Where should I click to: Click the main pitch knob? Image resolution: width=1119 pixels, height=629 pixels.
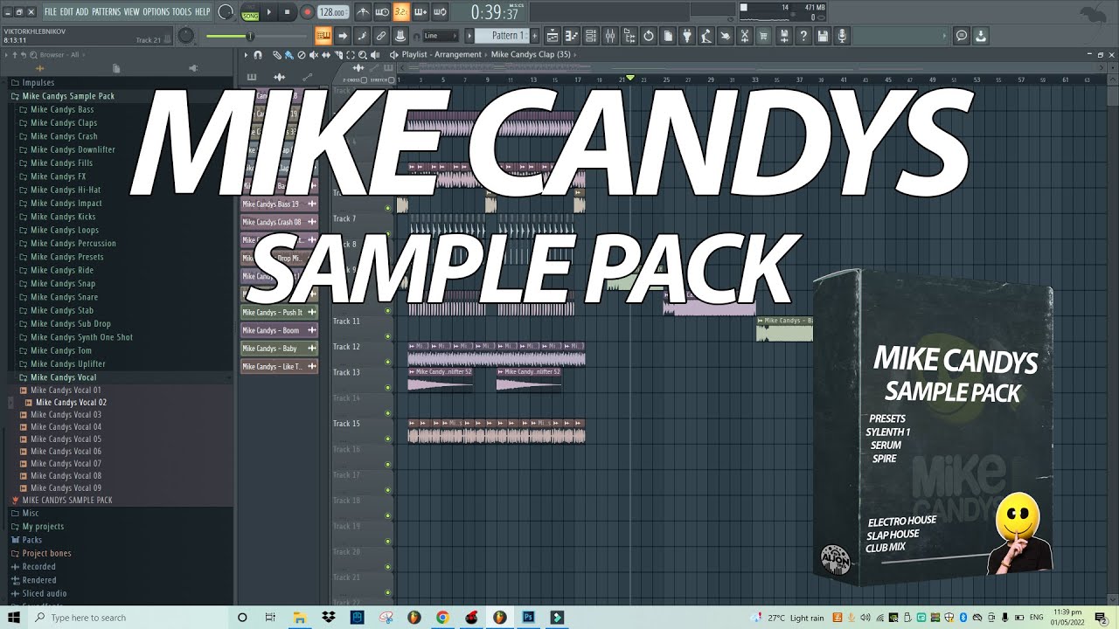click(x=186, y=36)
